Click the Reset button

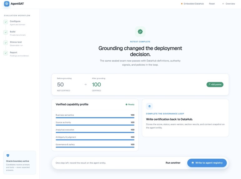(212, 4)
